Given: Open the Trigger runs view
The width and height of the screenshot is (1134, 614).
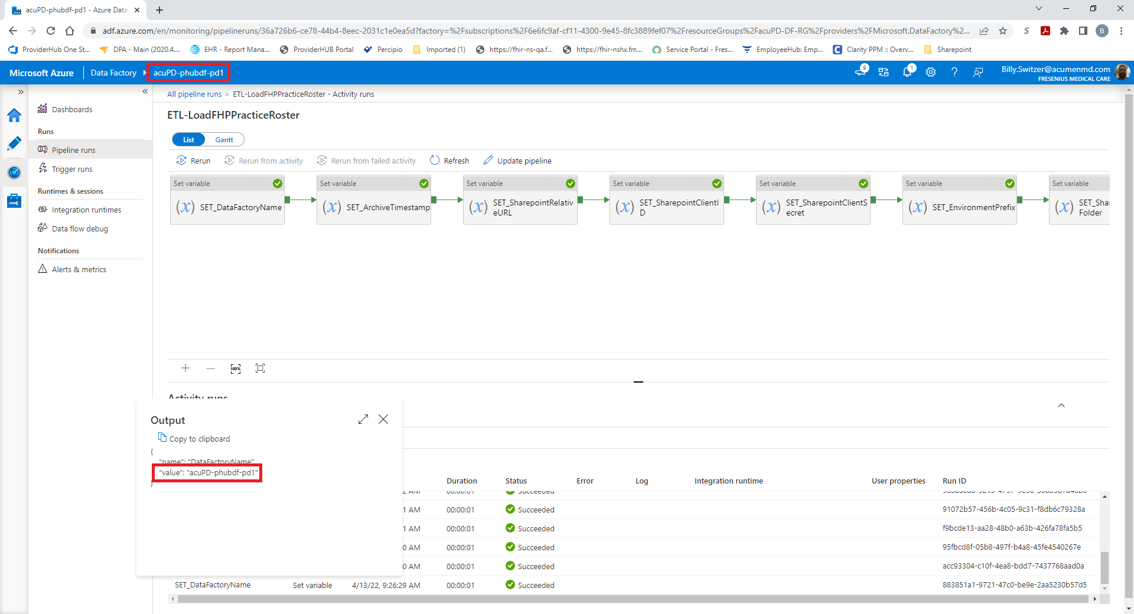Looking at the screenshot, I should pos(71,169).
